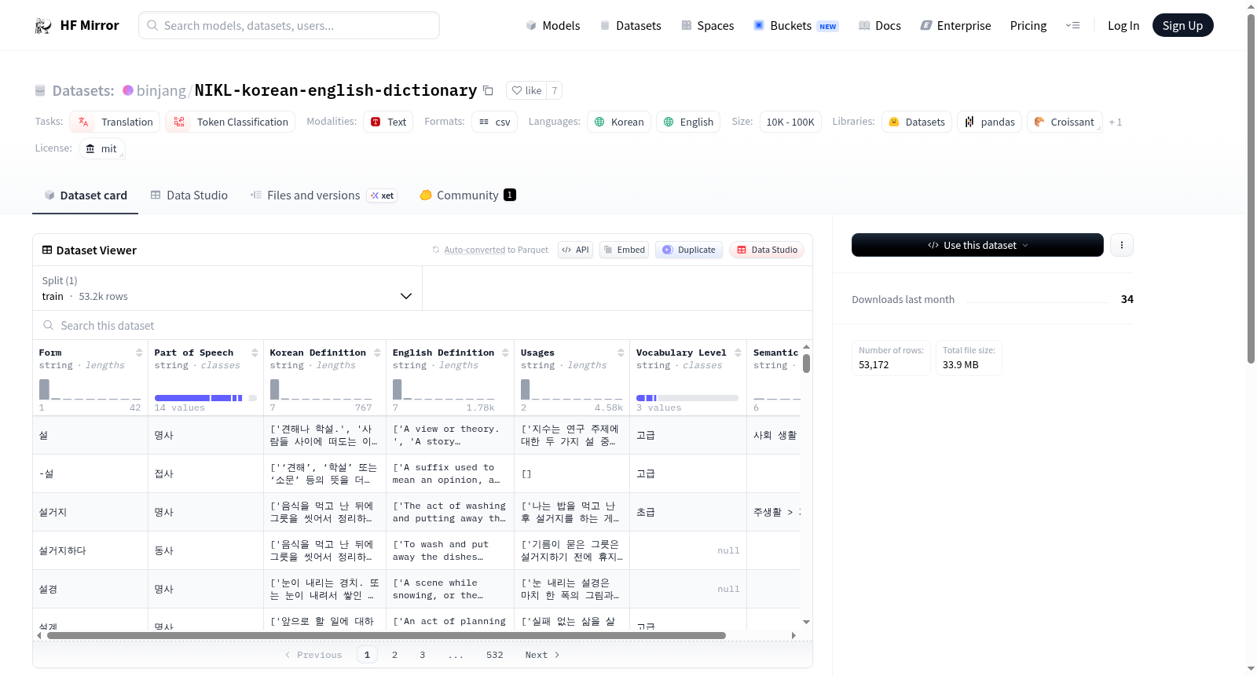
Task: Go to page 2 of the table
Action: tap(394, 655)
